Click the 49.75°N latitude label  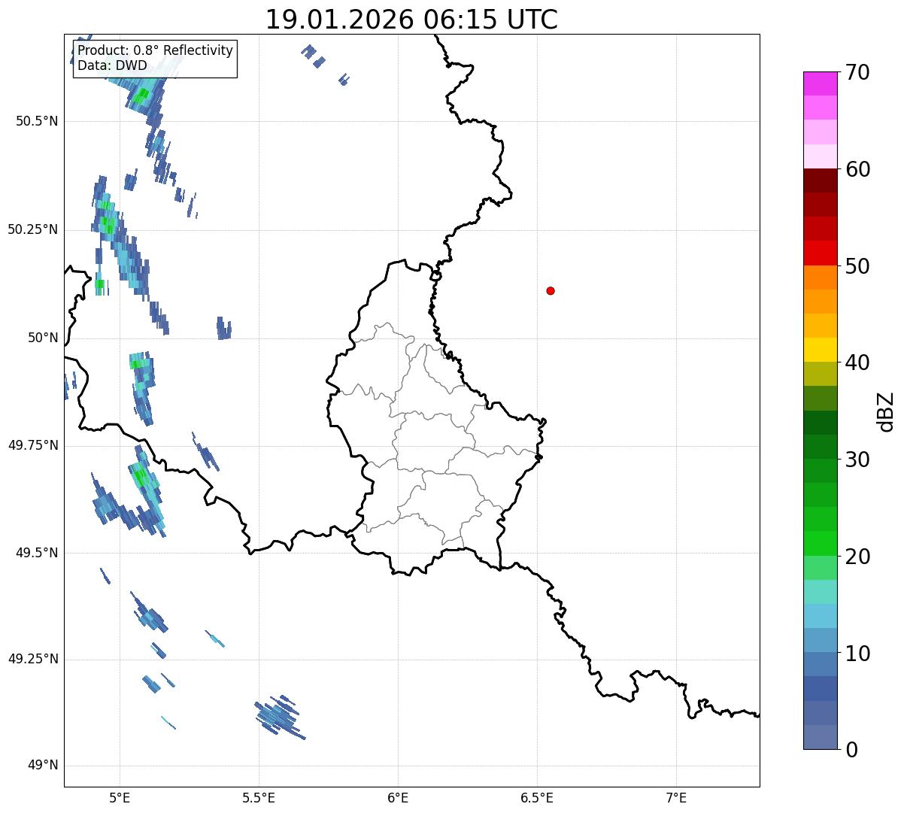32,445
